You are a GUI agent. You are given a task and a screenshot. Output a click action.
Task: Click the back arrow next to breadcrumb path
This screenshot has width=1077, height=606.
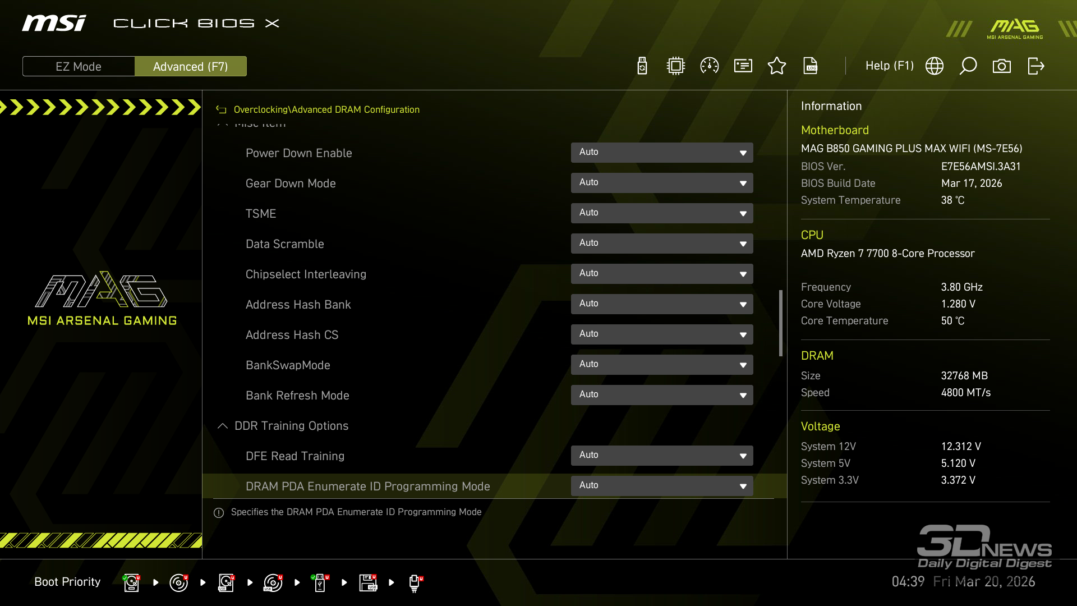222,110
